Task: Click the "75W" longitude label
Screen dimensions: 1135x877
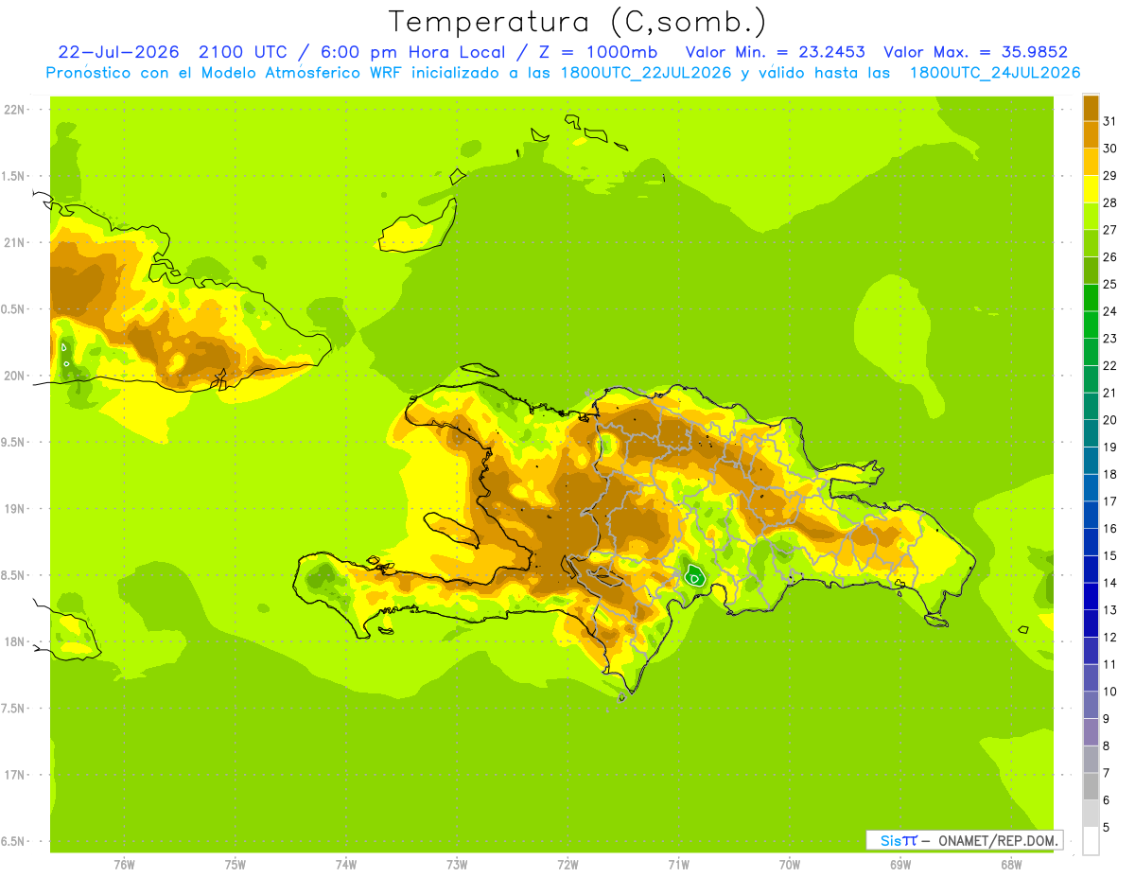Action: point(236,864)
